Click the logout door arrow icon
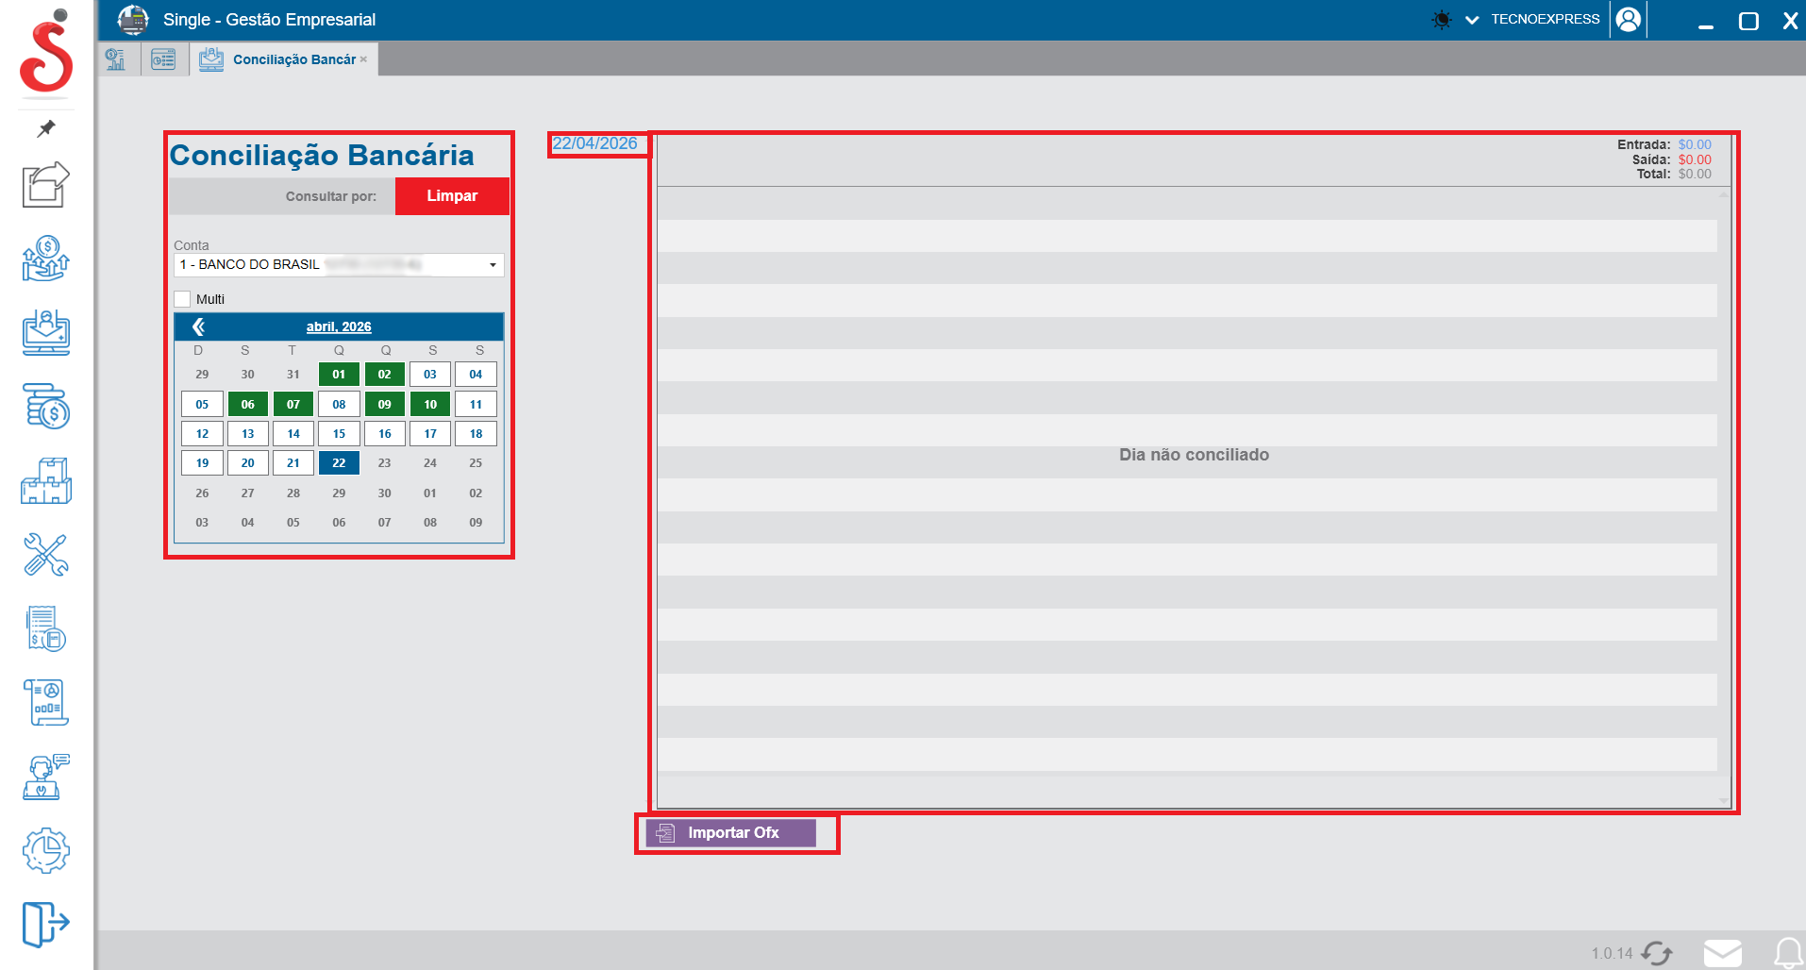The width and height of the screenshot is (1806, 970). pyautogui.click(x=45, y=923)
